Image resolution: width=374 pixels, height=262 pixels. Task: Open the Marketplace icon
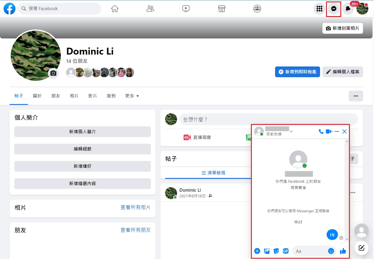pyautogui.click(x=221, y=9)
